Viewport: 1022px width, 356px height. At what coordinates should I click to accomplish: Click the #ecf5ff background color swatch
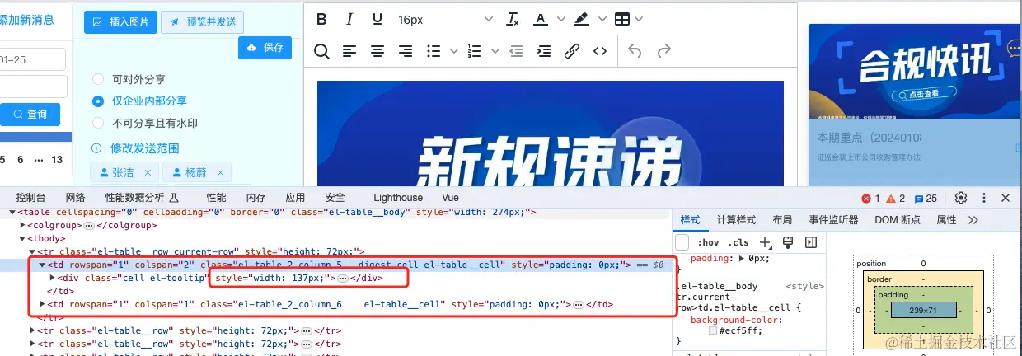click(x=713, y=330)
